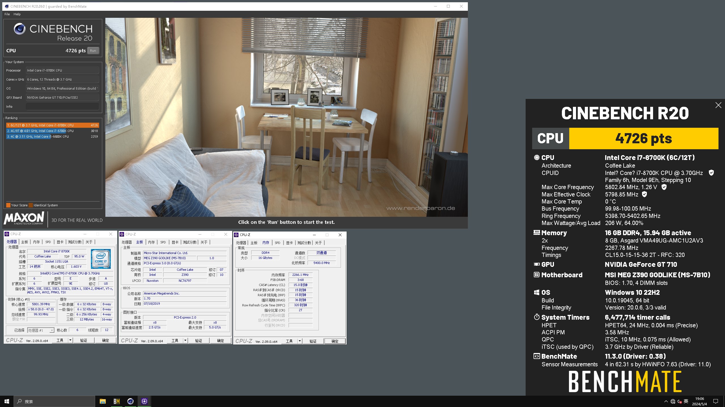The height and width of the screenshot is (407, 725).
Task: Click the BIOS 版本 value 1.70
Action: click(x=185, y=298)
